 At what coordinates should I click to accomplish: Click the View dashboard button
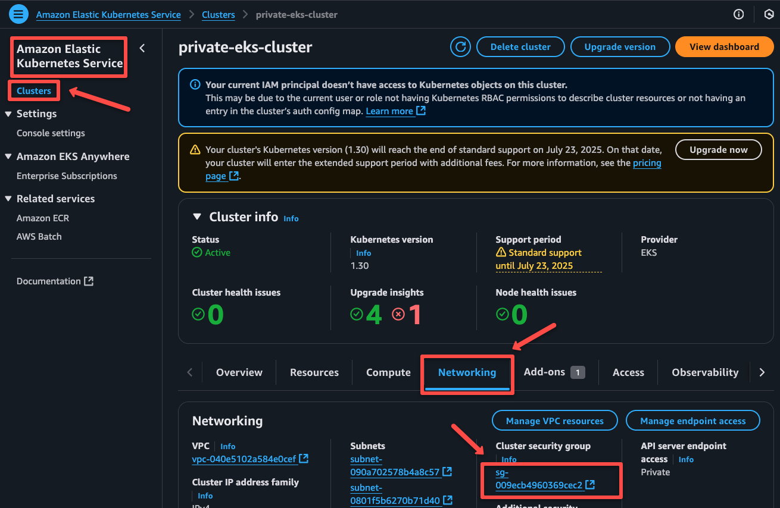click(x=724, y=47)
